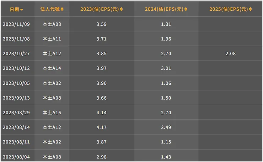Click the 2024 EPS value 3.01
263x162 pixels.
coord(166,68)
